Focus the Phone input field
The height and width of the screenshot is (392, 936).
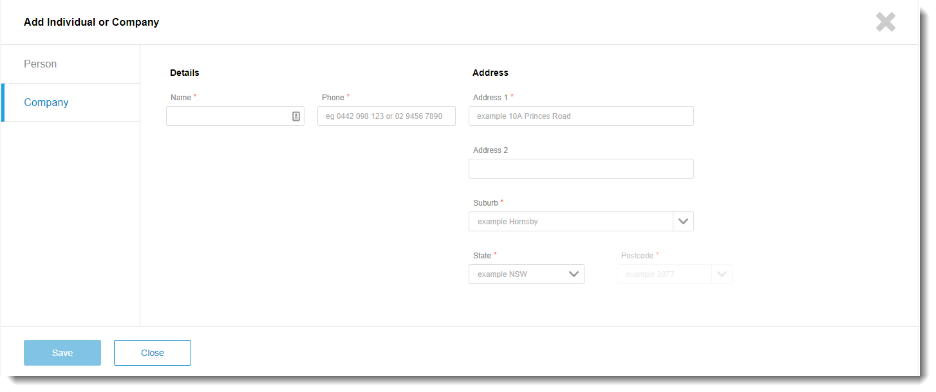pos(386,116)
